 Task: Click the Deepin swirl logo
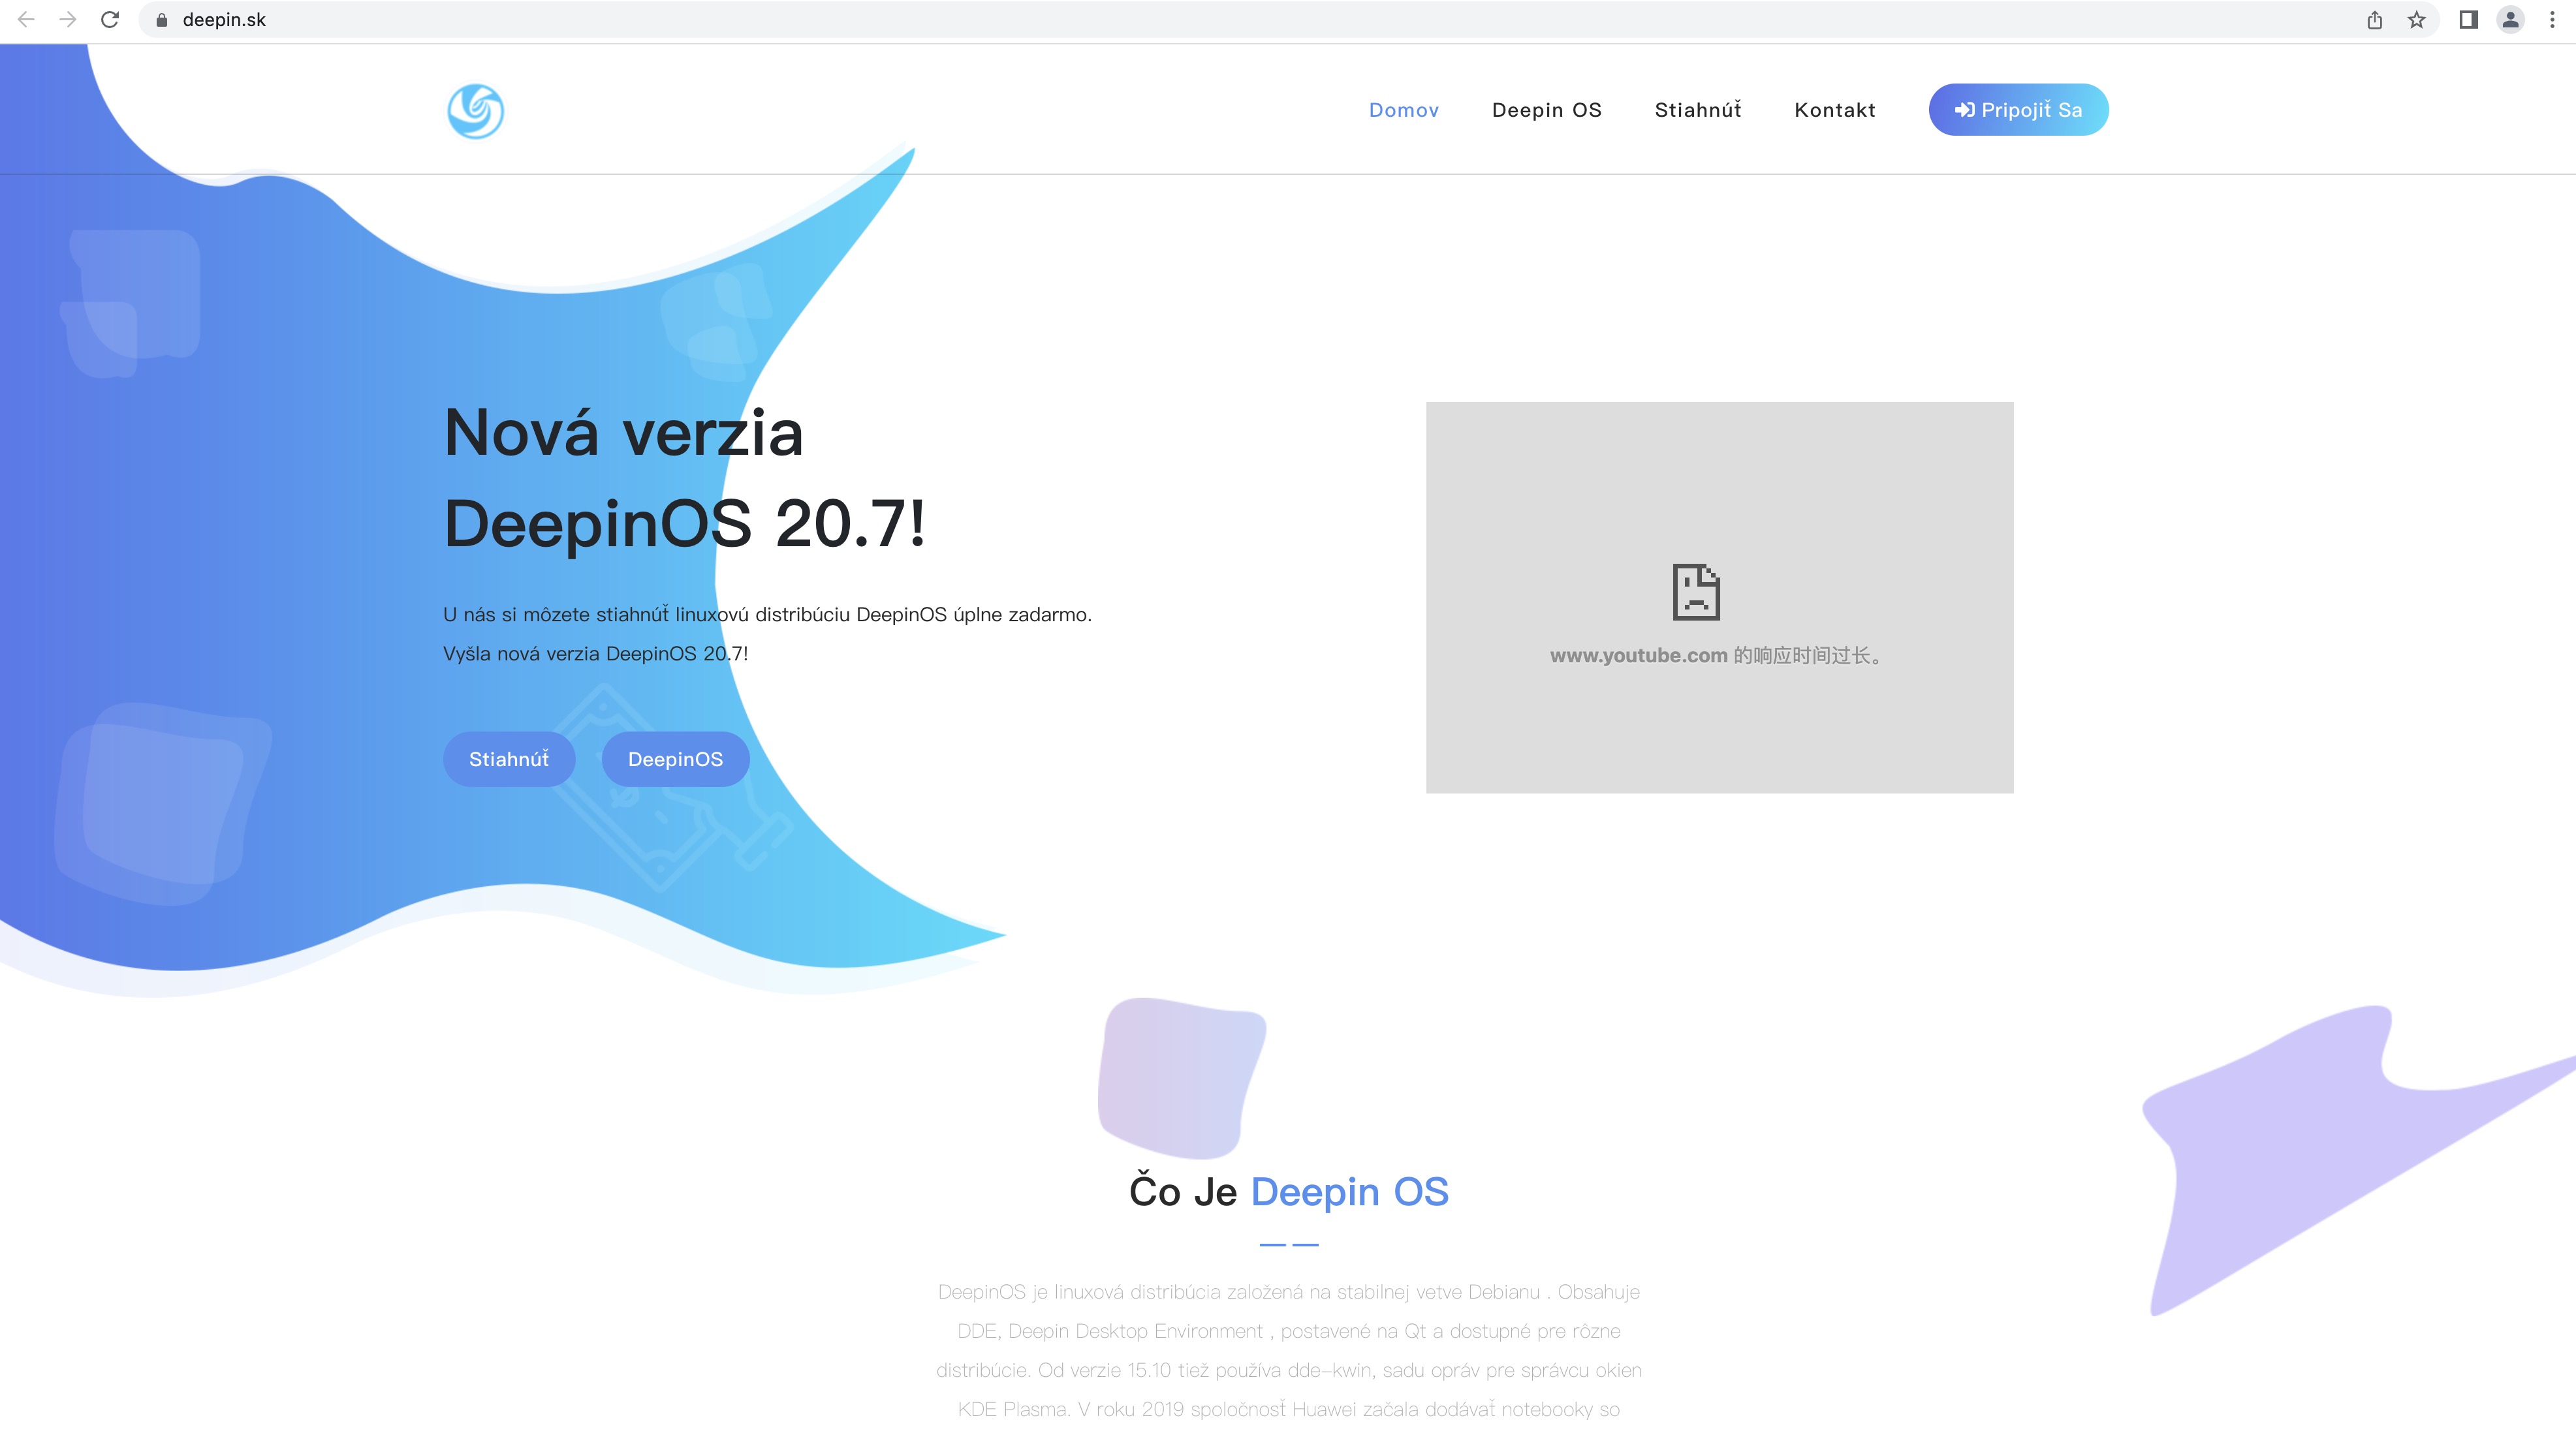(475, 111)
